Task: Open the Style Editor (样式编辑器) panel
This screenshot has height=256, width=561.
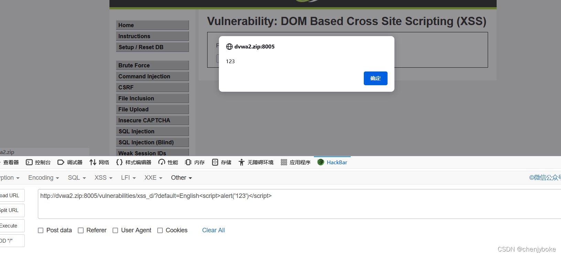Action: [x=134, y=162]
